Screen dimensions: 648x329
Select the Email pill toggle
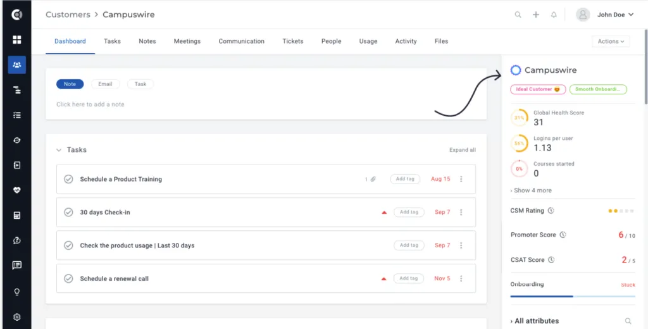(105, 84)
